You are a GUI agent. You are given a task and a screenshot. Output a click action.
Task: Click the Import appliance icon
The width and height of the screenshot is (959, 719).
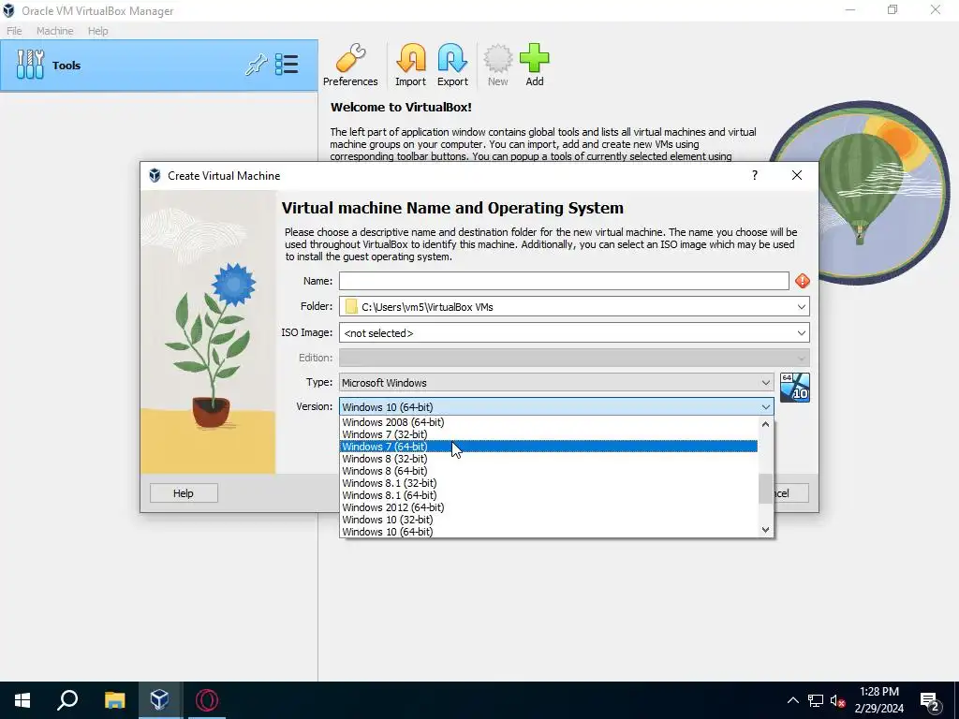coord(410,65)
